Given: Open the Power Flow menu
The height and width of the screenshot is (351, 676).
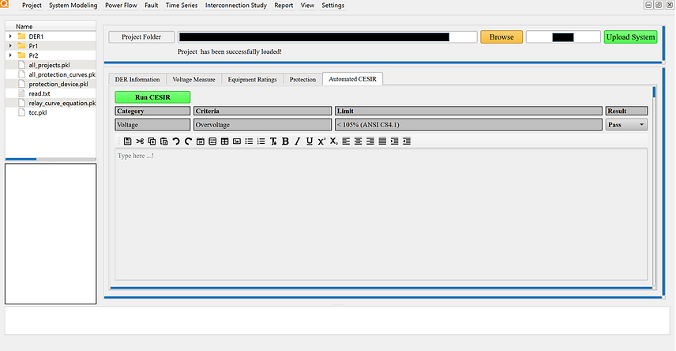Looking at the screenshot, I should (121, 6).
